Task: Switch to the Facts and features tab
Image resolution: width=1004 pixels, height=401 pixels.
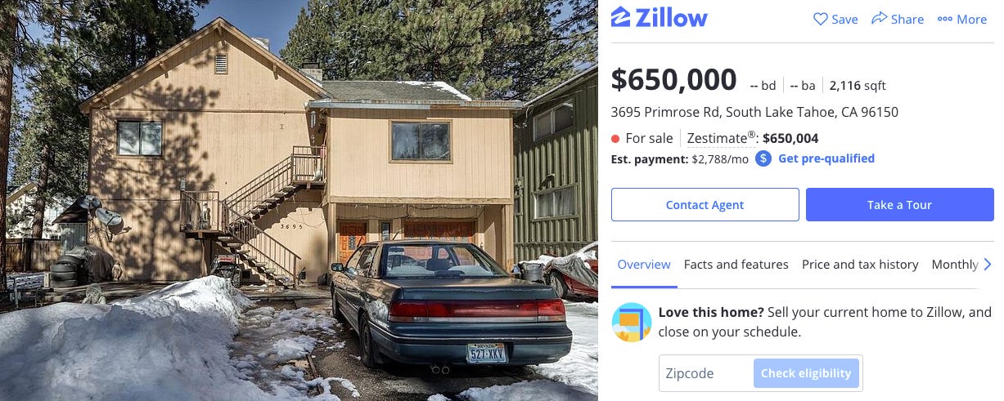Action: point(736,265)
